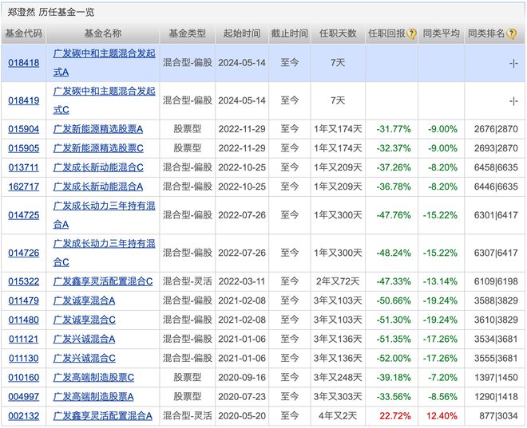This screenshot has width=527, height=428.
Task: Click help icon beside 同类排名 header
Action: [511, 33]
